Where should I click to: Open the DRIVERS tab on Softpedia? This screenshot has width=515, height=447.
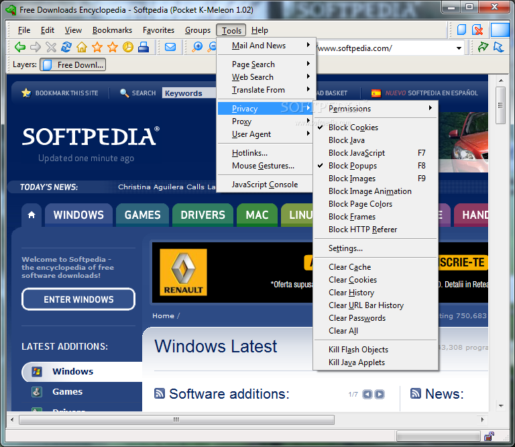(x=203, y=215)
